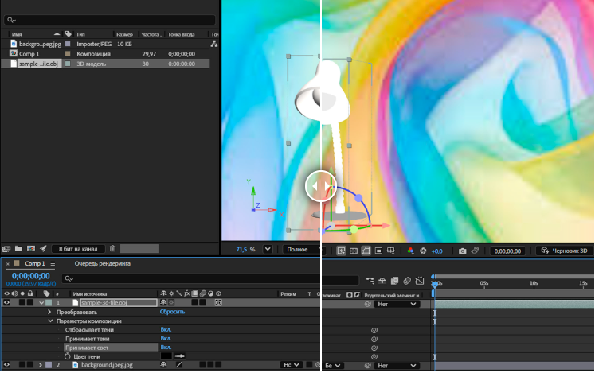Toggle the shy switch for sample-3d-file.obj layer
The width and height of the screenshot is (595, 373).
[x=163, y=302]
